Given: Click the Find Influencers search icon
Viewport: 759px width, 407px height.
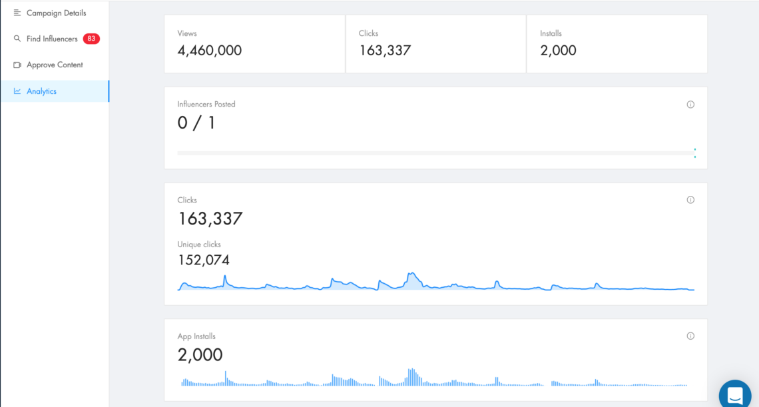Looking at the screenshot, I should 16,39.
